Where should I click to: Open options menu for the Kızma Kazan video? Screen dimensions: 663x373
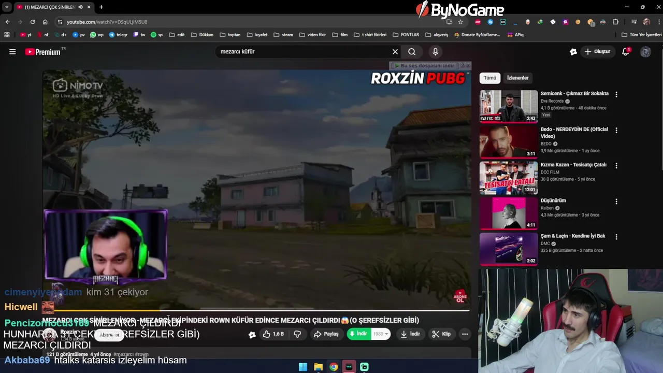[616, 166]
